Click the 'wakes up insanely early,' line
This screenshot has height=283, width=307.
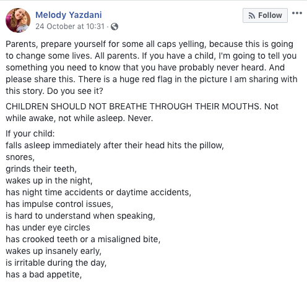coord(54,251)
